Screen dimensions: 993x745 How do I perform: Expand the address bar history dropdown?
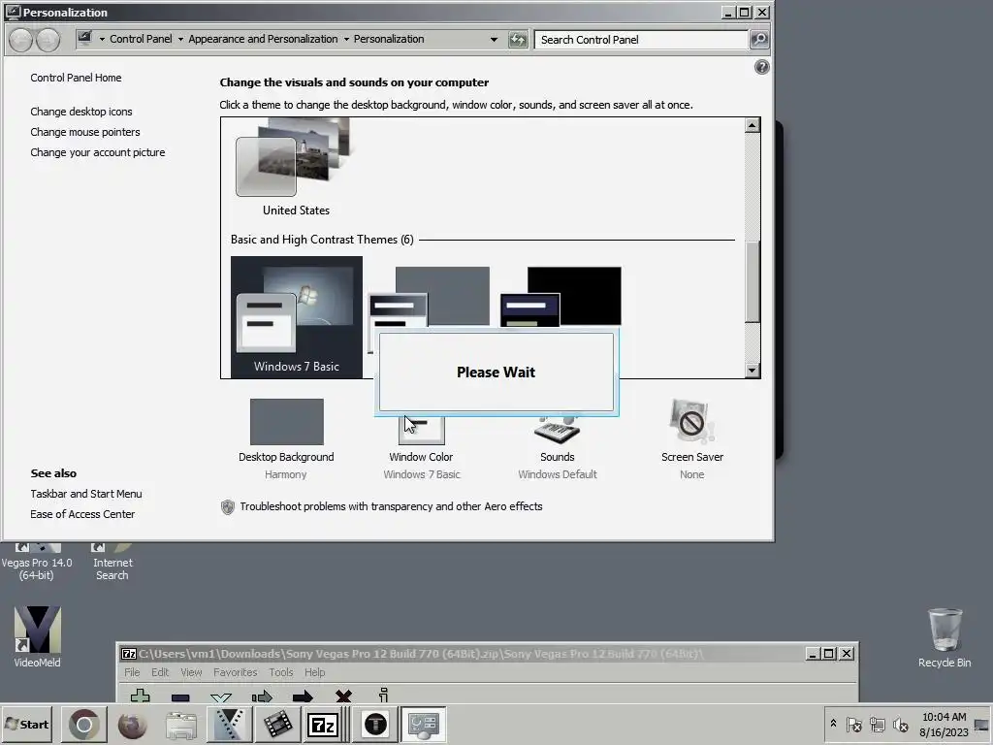pyautogui.click(x=494, y=39)
